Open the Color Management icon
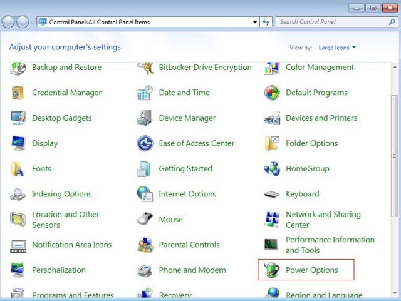The height and width of the screenshot is (301, 401). tap(272, 68)
